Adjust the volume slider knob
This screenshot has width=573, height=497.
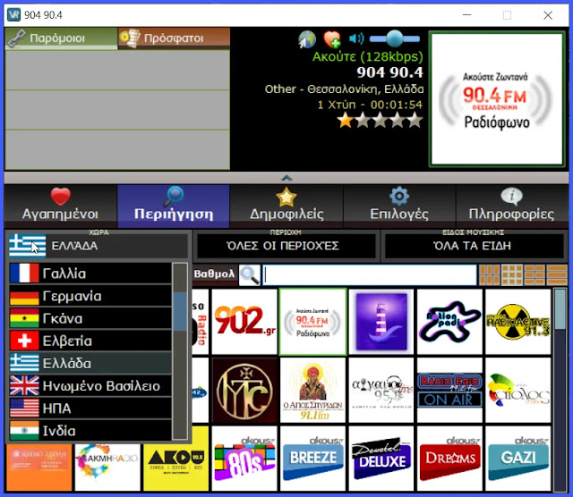pyautogui.click(x=395, y=38)
